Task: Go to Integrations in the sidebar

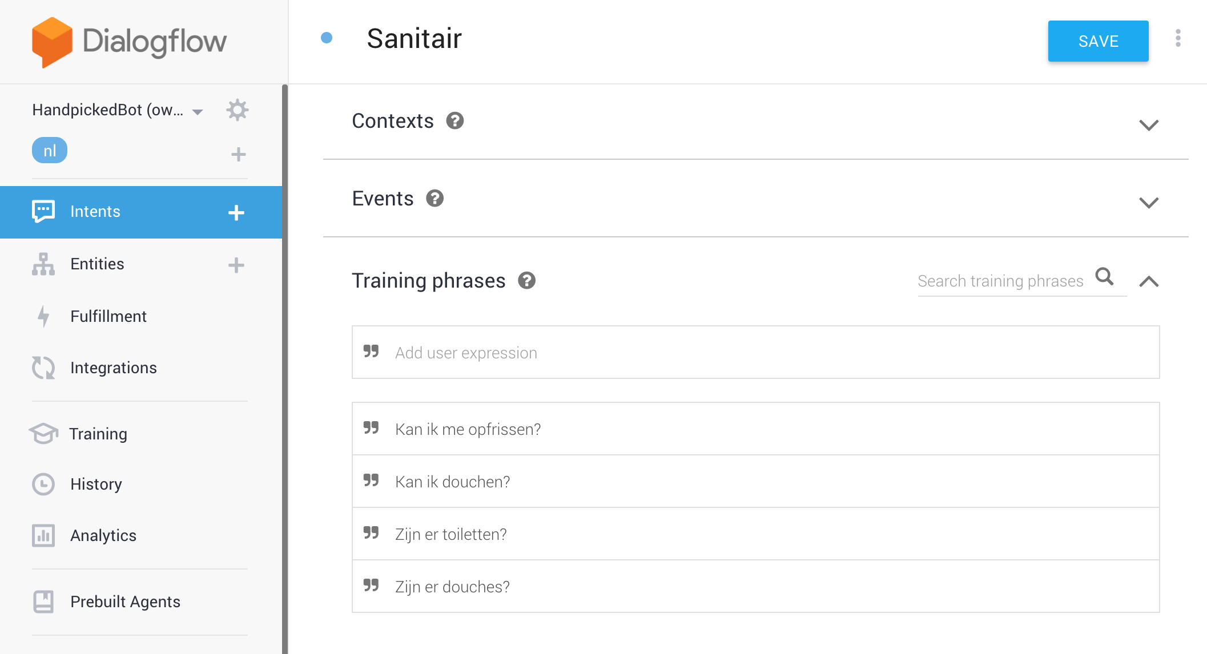Action: tap(113, 368)
